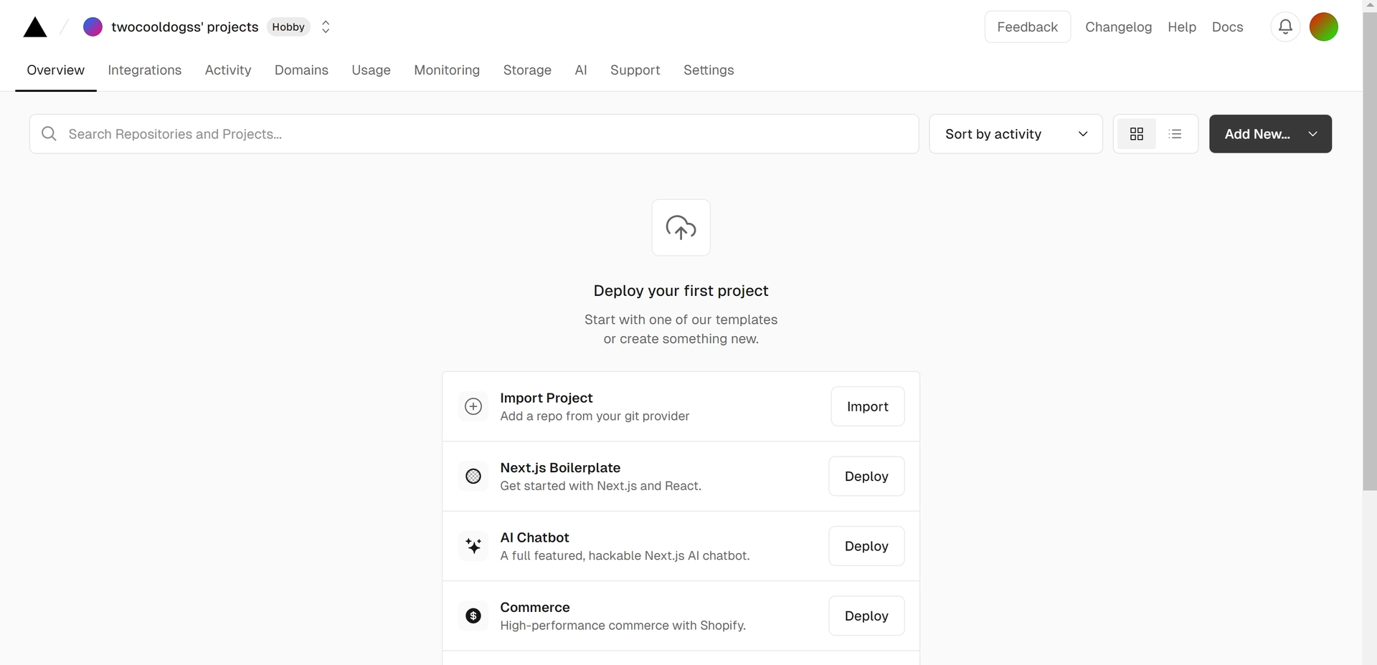The width and height of the screenshot is (1377, 665).
Task: Click the Import Project plus icon
Action: [x=473, y=406]
